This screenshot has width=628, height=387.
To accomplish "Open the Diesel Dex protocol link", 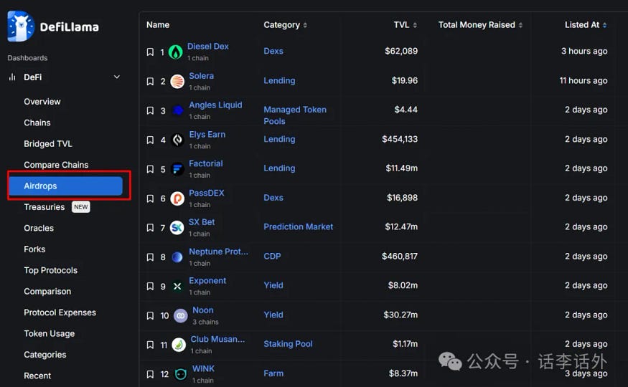I will pyautogui.click(x=208, y=47).
